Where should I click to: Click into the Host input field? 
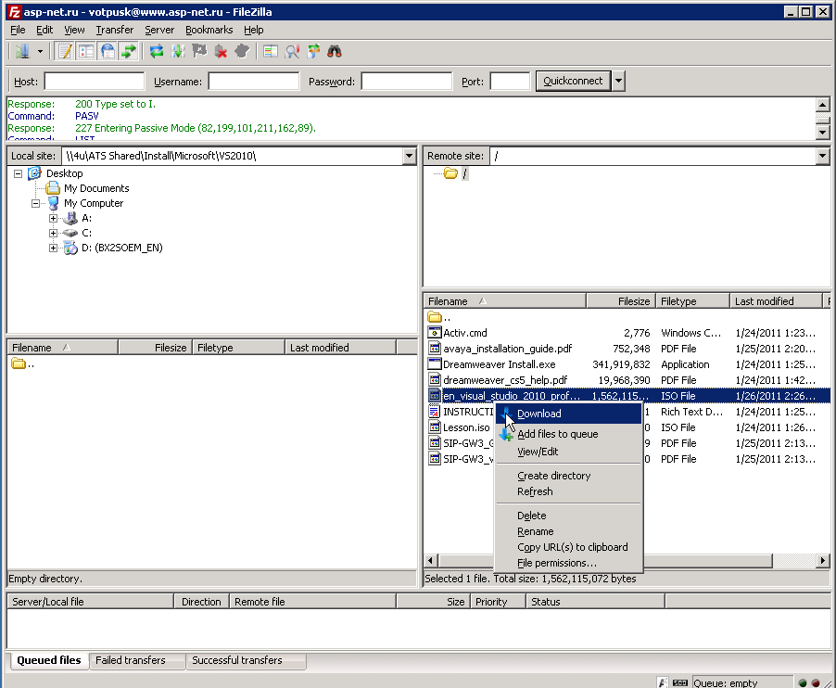pyautogui.click(x=94, y=82)
